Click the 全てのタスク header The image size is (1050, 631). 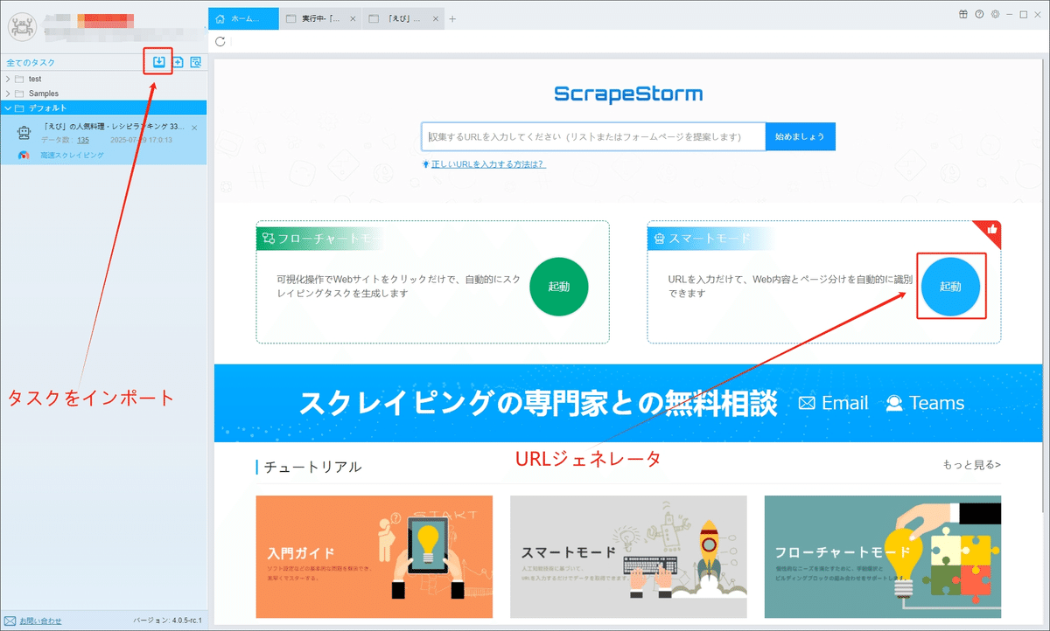[31, 62]
